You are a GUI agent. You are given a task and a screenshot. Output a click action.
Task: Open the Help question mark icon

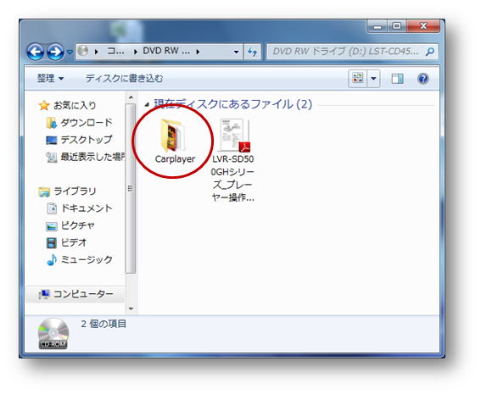(423, 79)
